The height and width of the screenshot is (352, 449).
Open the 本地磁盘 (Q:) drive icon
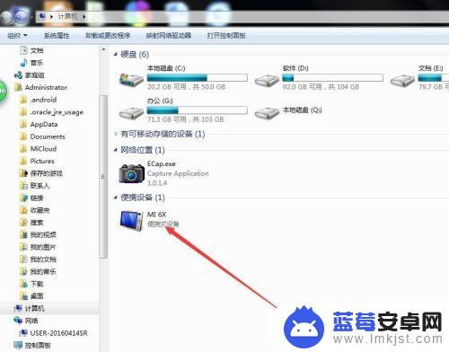[x=267, y=113]
